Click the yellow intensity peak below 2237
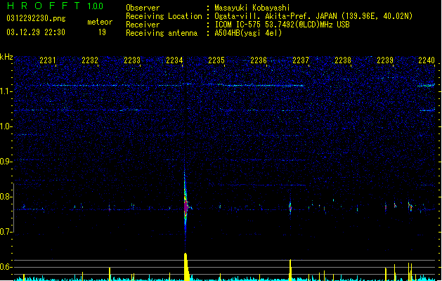442x281 pixels. (290, 270)
